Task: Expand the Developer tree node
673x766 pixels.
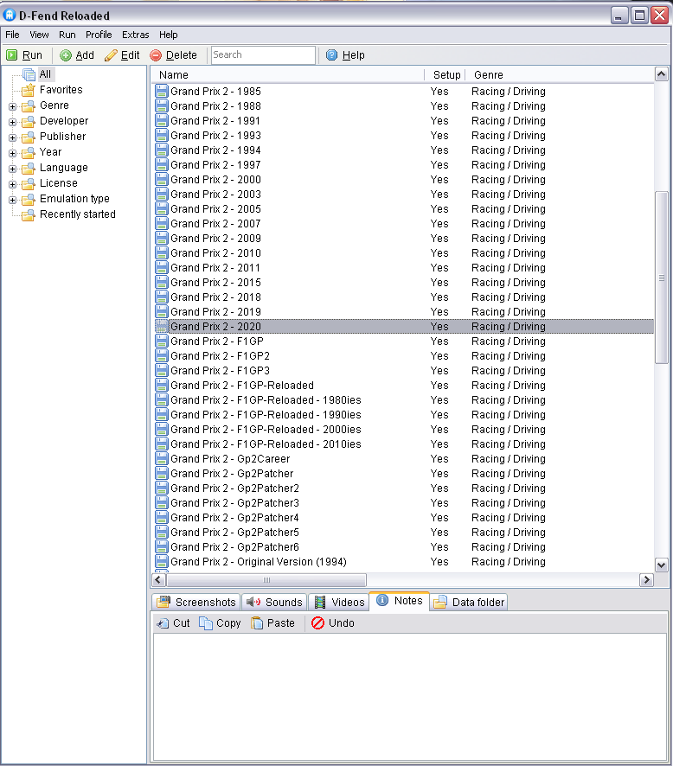Action: (13, 122)
